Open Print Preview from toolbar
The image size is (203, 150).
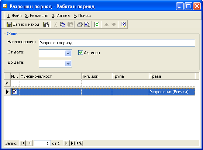[x=87, y=24]
